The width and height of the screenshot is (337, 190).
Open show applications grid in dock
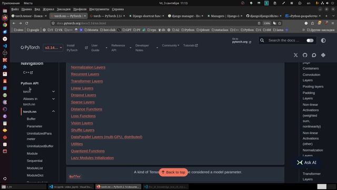5,178
